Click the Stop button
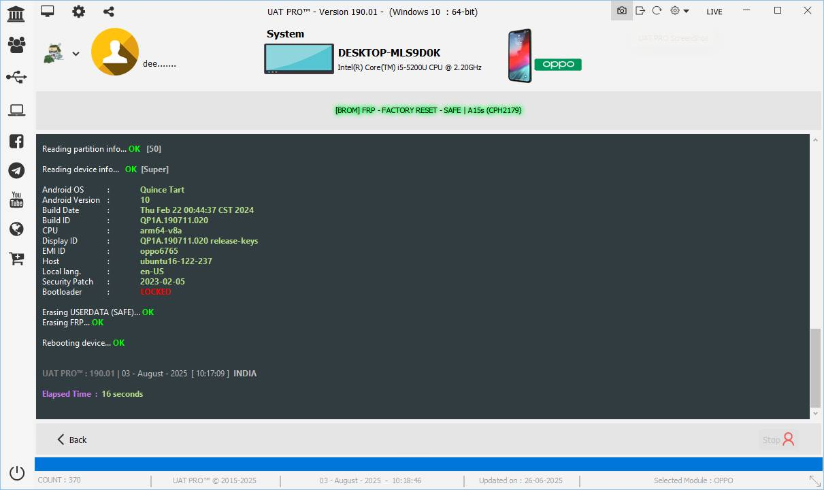This screenshot has height=490, width=824. 778,440
